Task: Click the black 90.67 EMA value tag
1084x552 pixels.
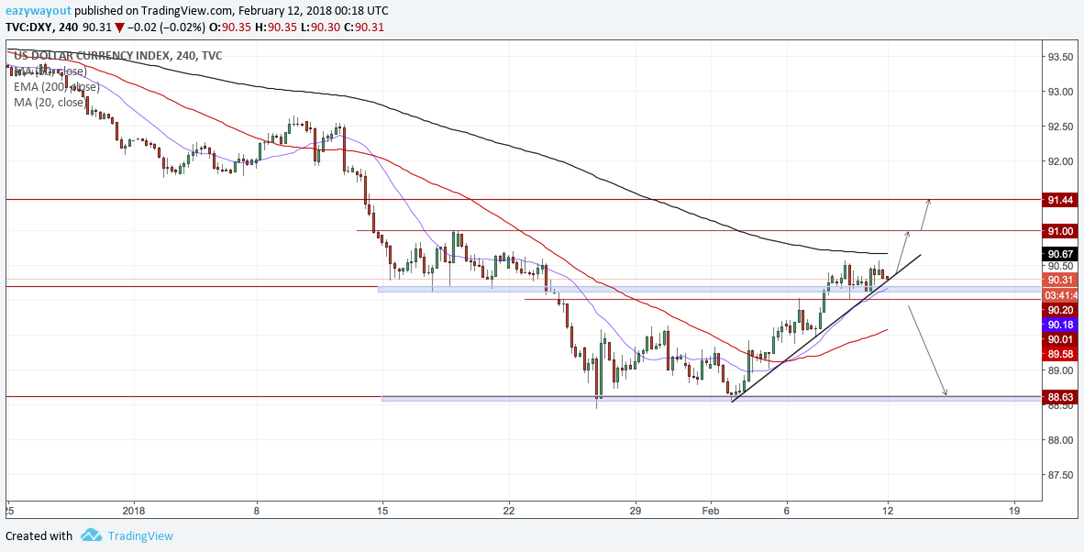Action: [x=1060, y=254]
